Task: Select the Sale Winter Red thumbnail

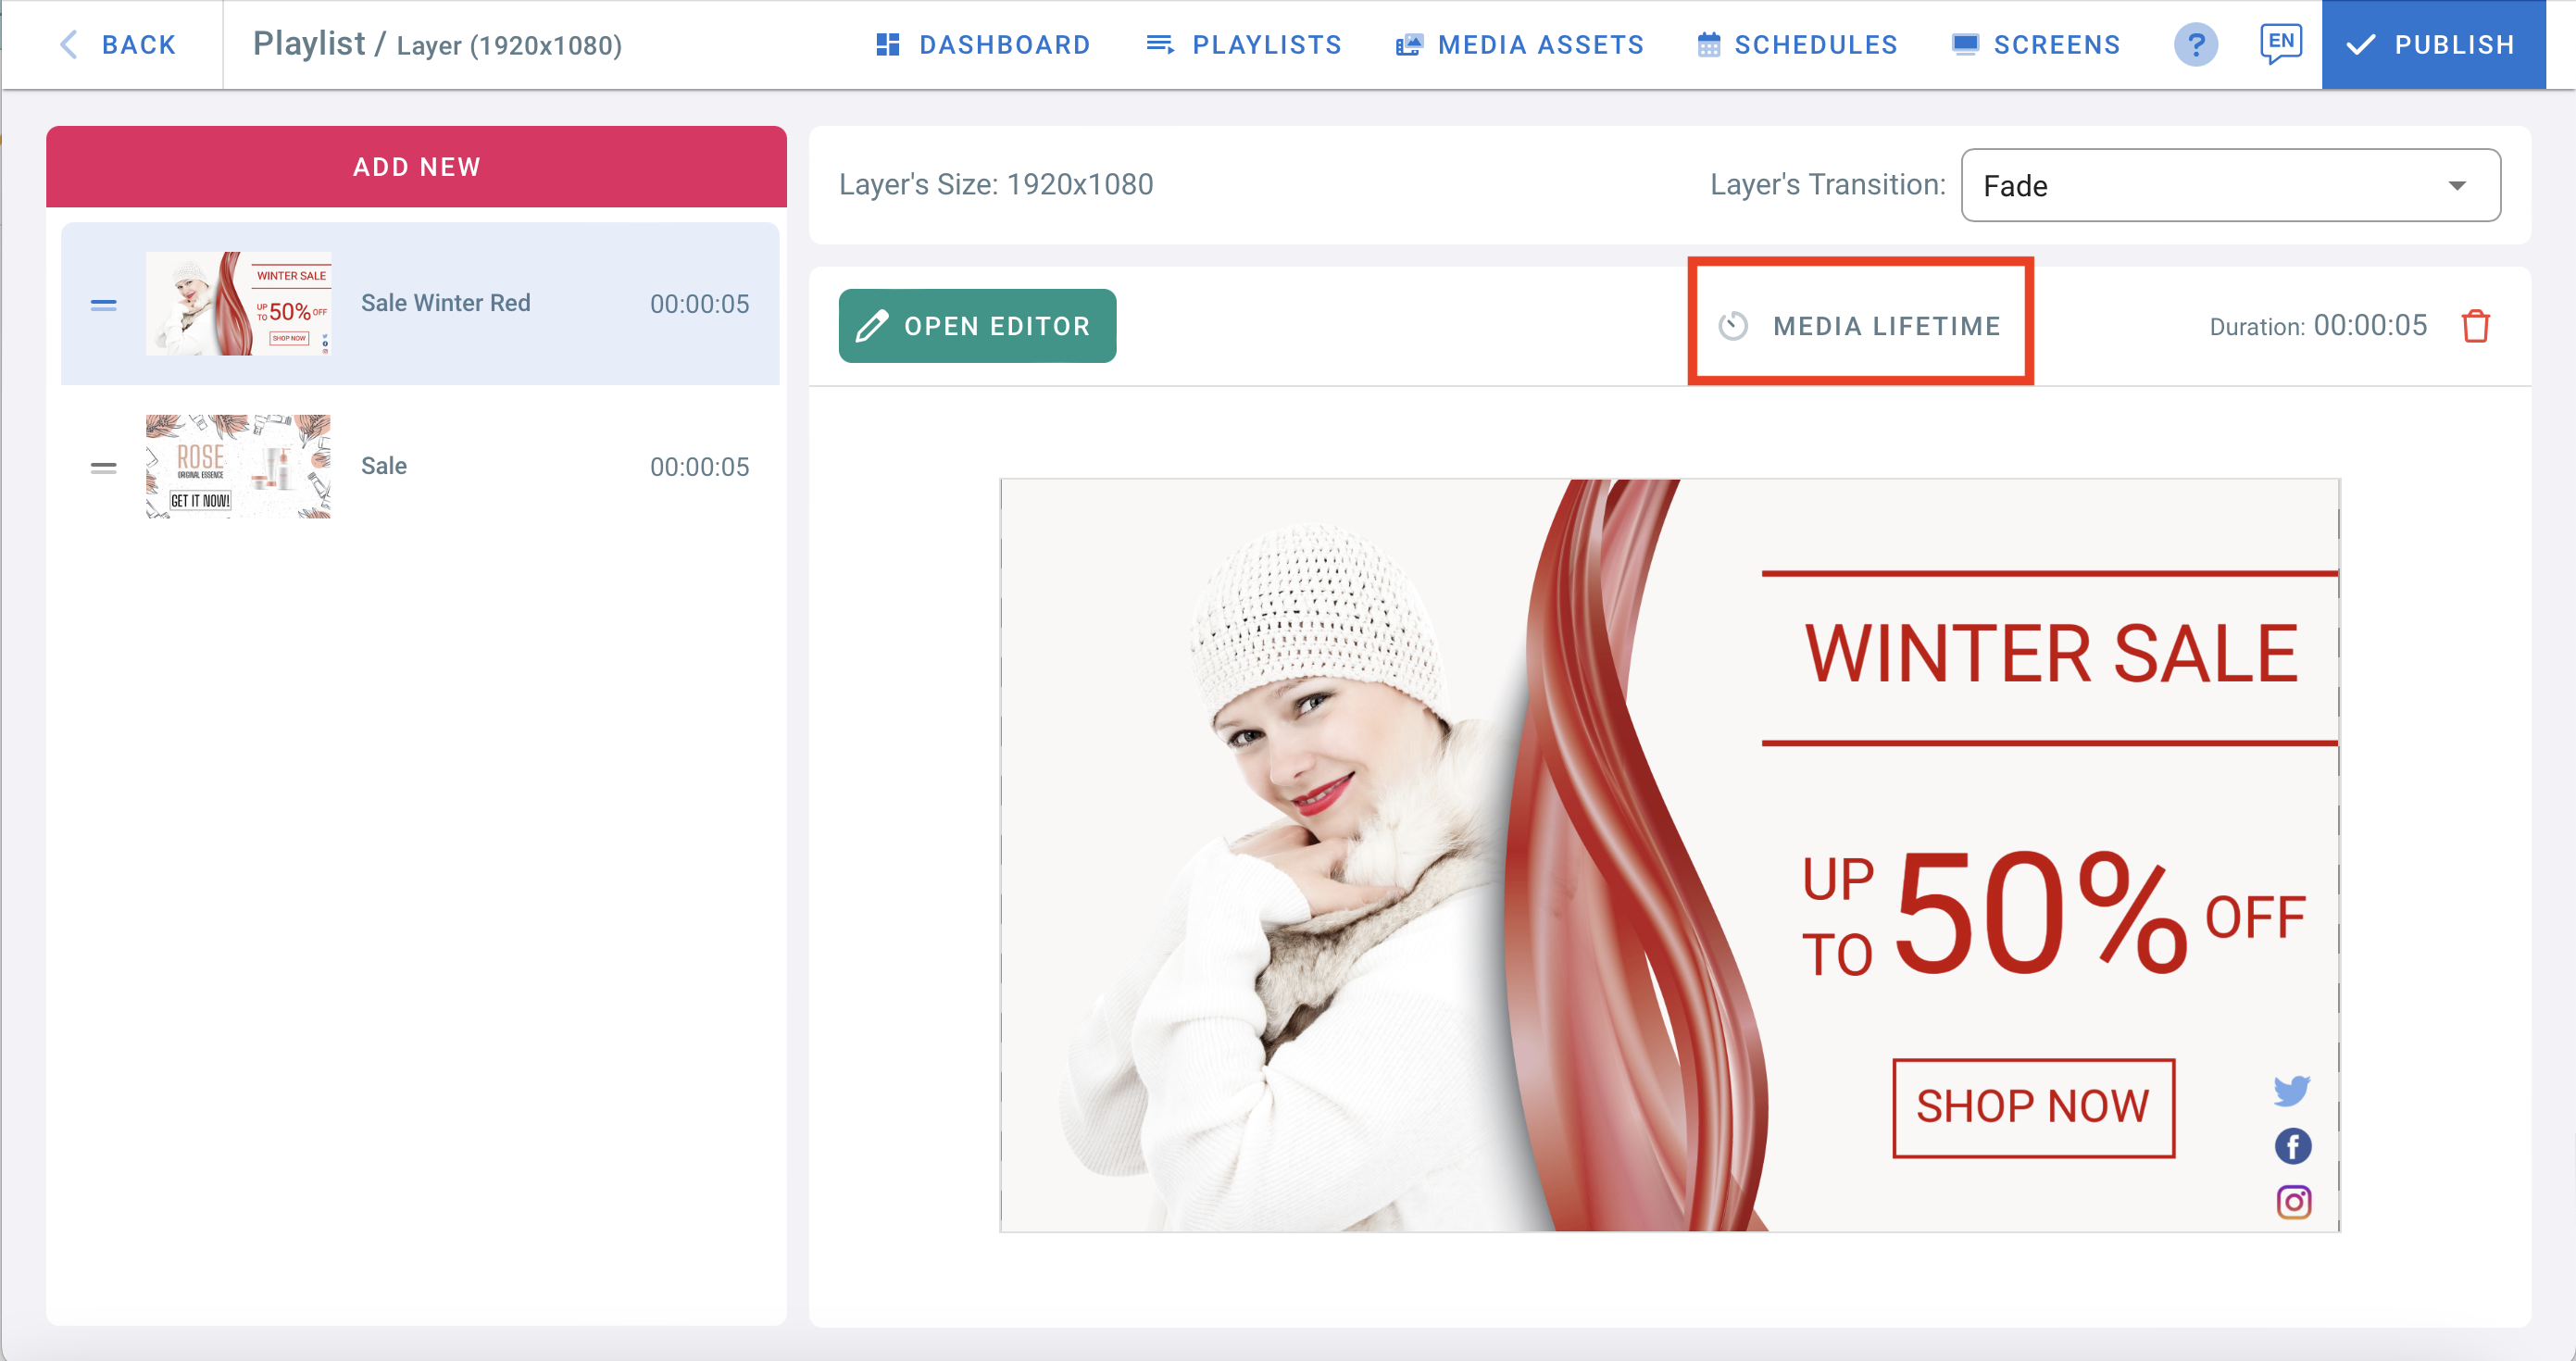Action: (238, 304)
